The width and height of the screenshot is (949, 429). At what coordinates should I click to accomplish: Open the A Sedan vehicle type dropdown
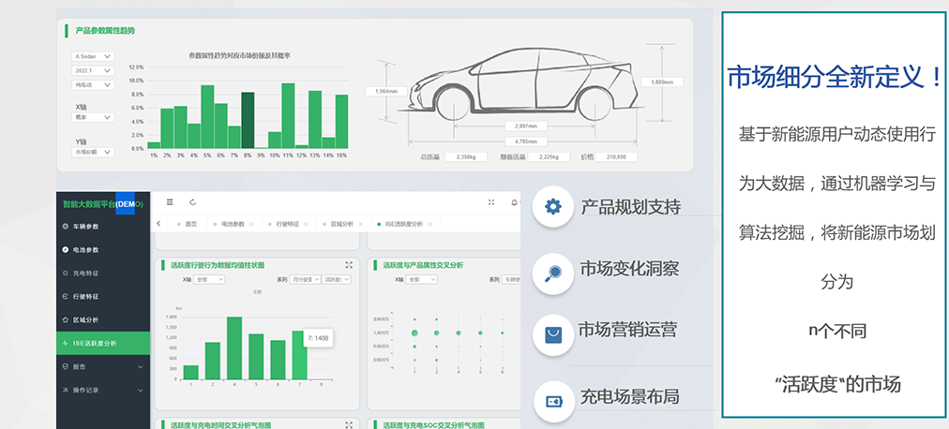click(93, 56)
